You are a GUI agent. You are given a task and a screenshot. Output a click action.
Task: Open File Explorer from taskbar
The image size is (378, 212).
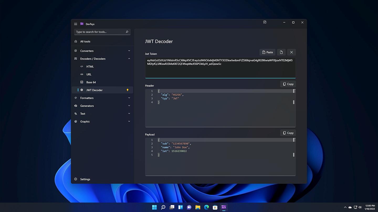click(198, 207)
